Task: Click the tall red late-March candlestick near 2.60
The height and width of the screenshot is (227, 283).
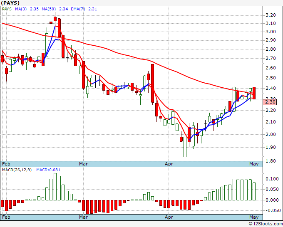Action: pos(152,83)
